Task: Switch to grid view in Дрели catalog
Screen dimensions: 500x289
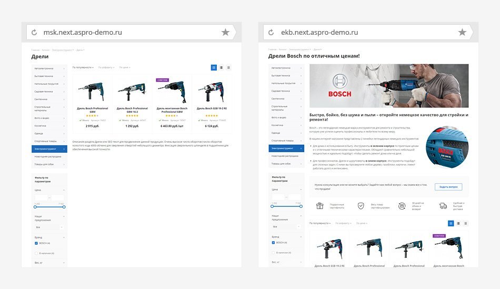Action: coord(214,67)
